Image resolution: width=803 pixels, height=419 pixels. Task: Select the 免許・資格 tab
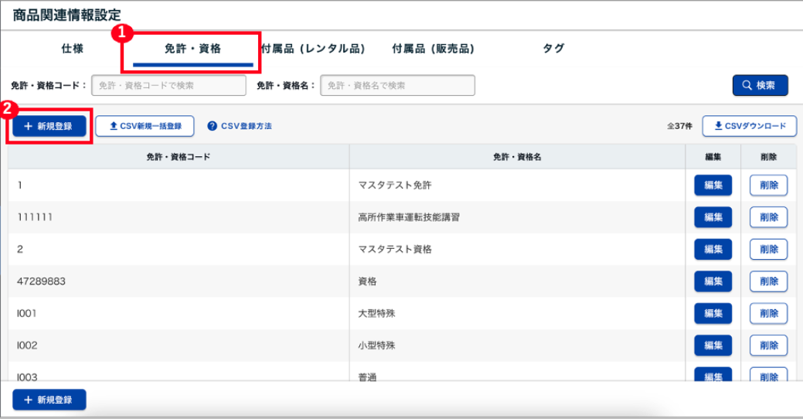192,49
